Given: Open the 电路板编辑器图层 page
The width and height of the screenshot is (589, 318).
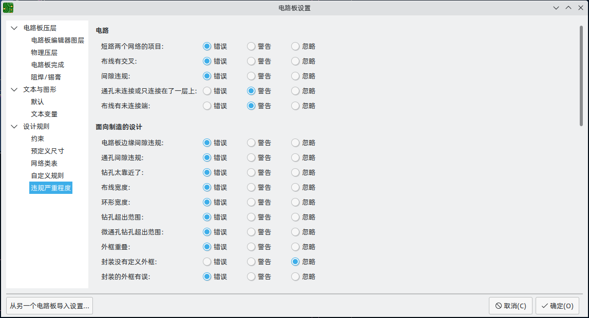Looking at the screenshot, I should tap(58, 41).
